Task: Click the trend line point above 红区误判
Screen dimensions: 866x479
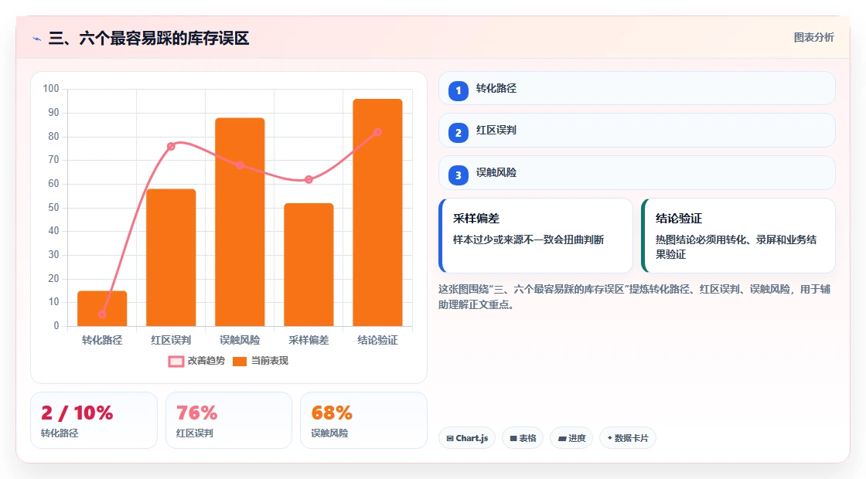Action: coord(171,146)
